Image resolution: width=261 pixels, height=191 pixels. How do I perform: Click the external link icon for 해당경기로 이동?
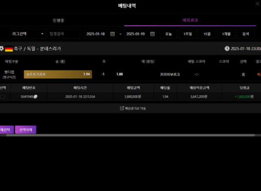tap(122, 108)
